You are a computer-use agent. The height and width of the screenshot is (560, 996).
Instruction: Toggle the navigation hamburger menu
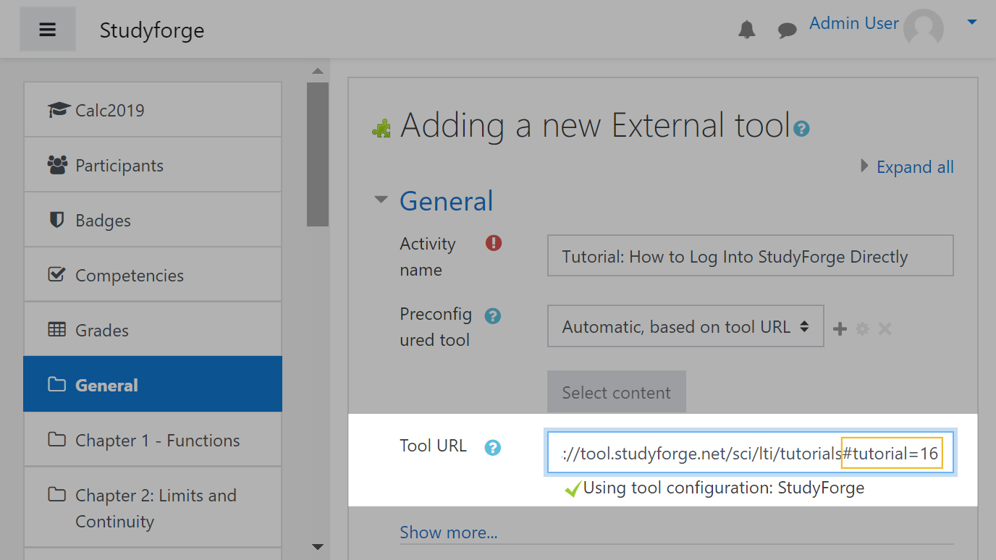(47, 29)
